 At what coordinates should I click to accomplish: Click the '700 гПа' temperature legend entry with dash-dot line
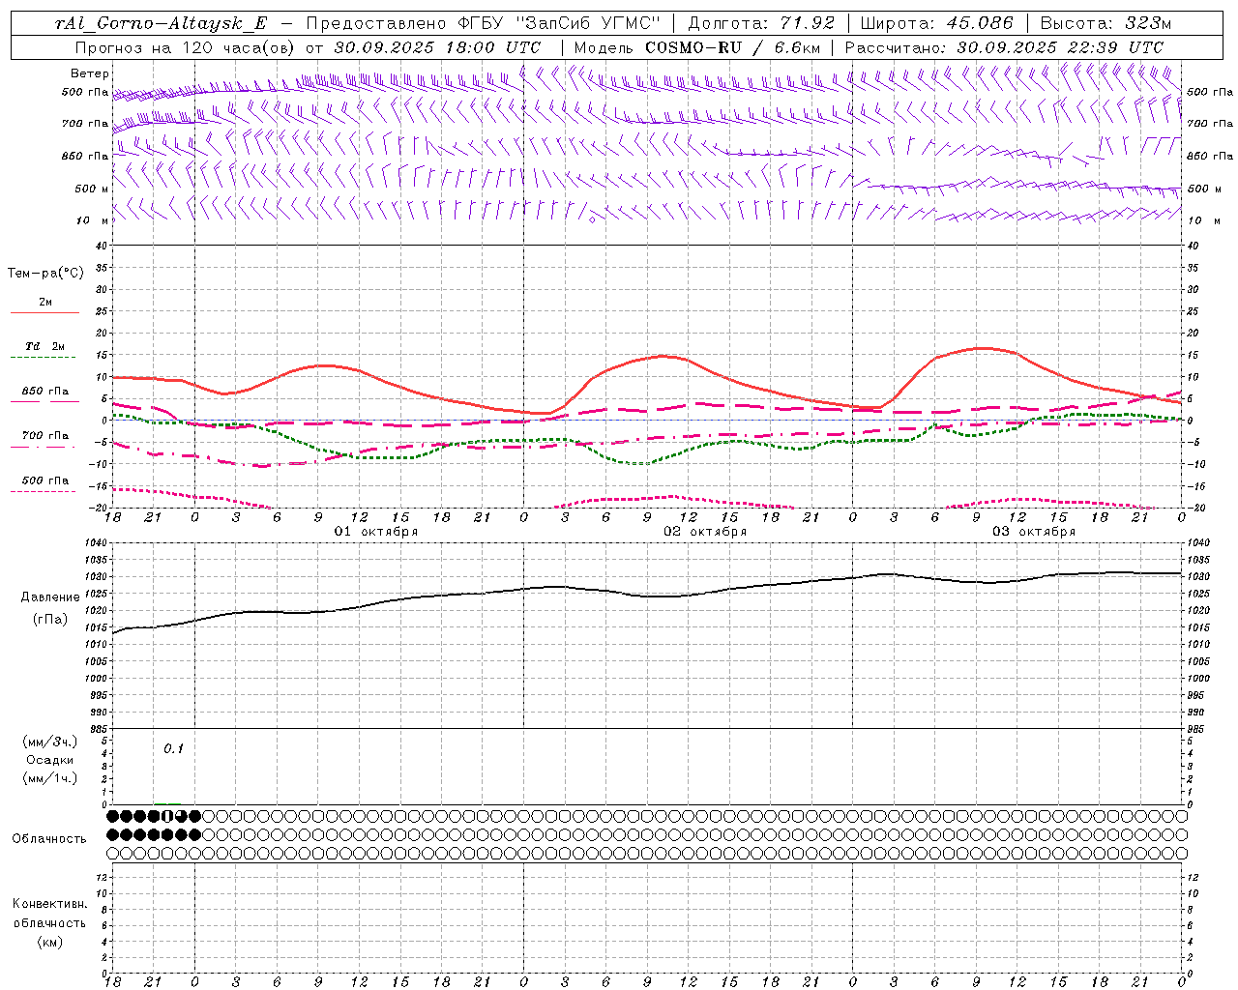(x=45, y=436)
